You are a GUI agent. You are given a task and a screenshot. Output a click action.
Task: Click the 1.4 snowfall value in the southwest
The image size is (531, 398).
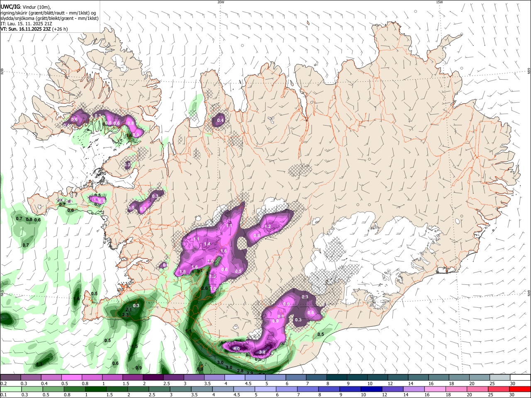click(207, 244)
